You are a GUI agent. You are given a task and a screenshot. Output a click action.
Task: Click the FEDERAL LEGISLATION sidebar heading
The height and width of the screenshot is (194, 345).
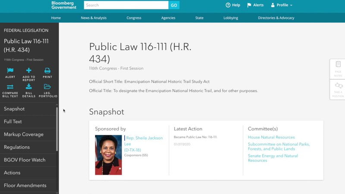(26, 30)
